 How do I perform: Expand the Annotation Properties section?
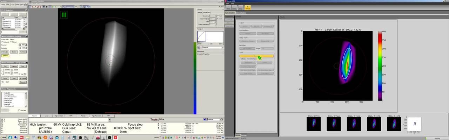(x=210, y=54)
